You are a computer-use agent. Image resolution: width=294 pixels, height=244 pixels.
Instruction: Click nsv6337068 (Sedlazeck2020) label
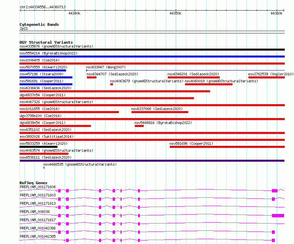pyautogui.click(x=157, y=109)
